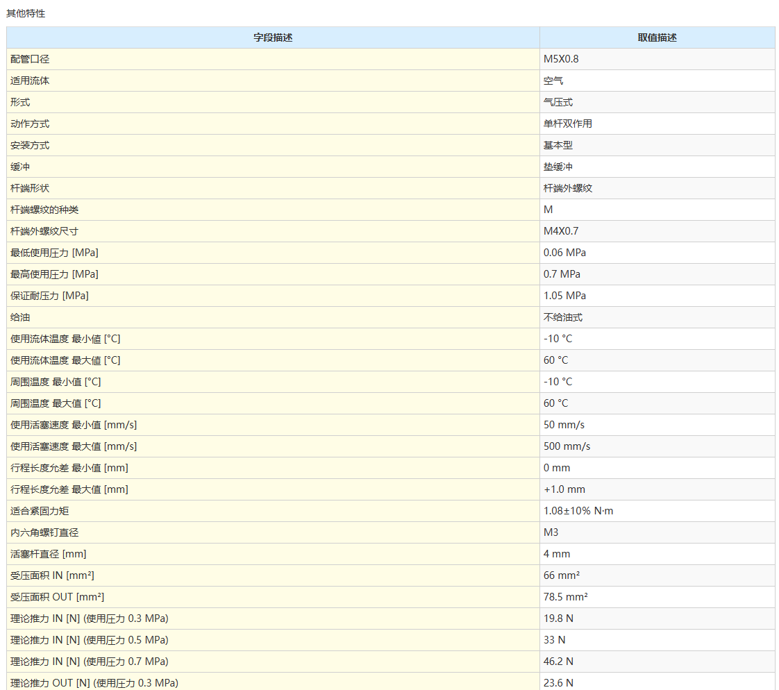Select the 46.2 N theoretical thrust value
Image resolution: width=779 pixels, height=690 pixels.
point(558,662)
